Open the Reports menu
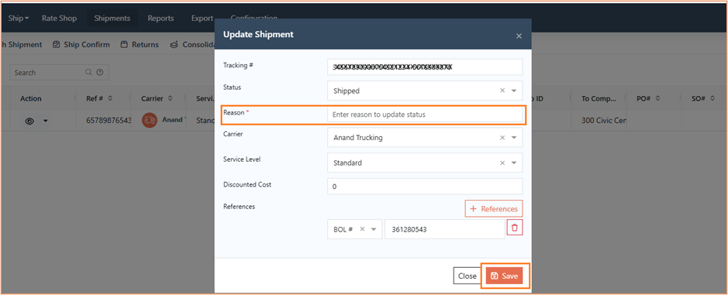Viewport: 728px width, 295px height. point(160,19)
